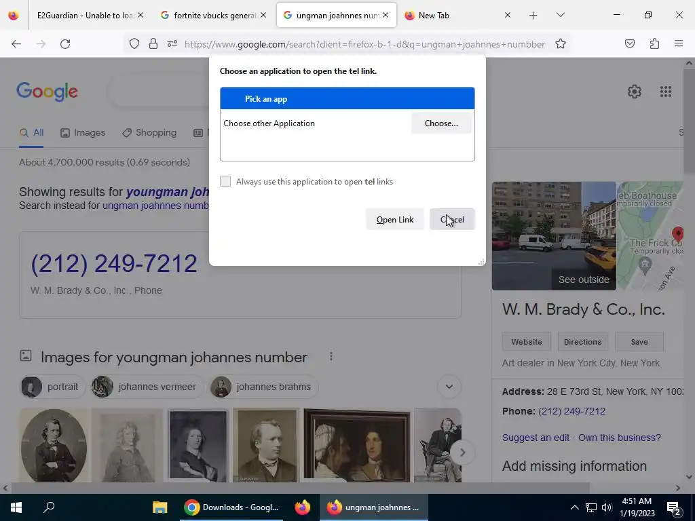This screenshot has width=695, height=521.
Task: Select the portrait image filter chip
Action: pyautogui.click(x=52, y=387)
